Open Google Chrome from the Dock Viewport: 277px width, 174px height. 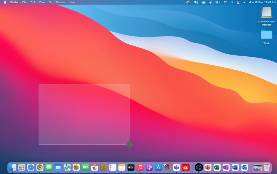40,167
